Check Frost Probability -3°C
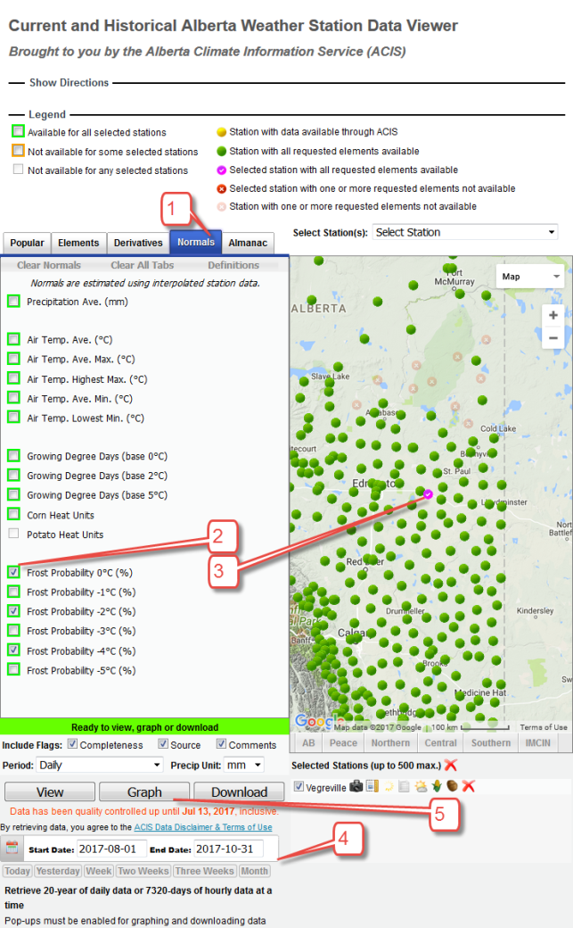 (x=13, y=630)
